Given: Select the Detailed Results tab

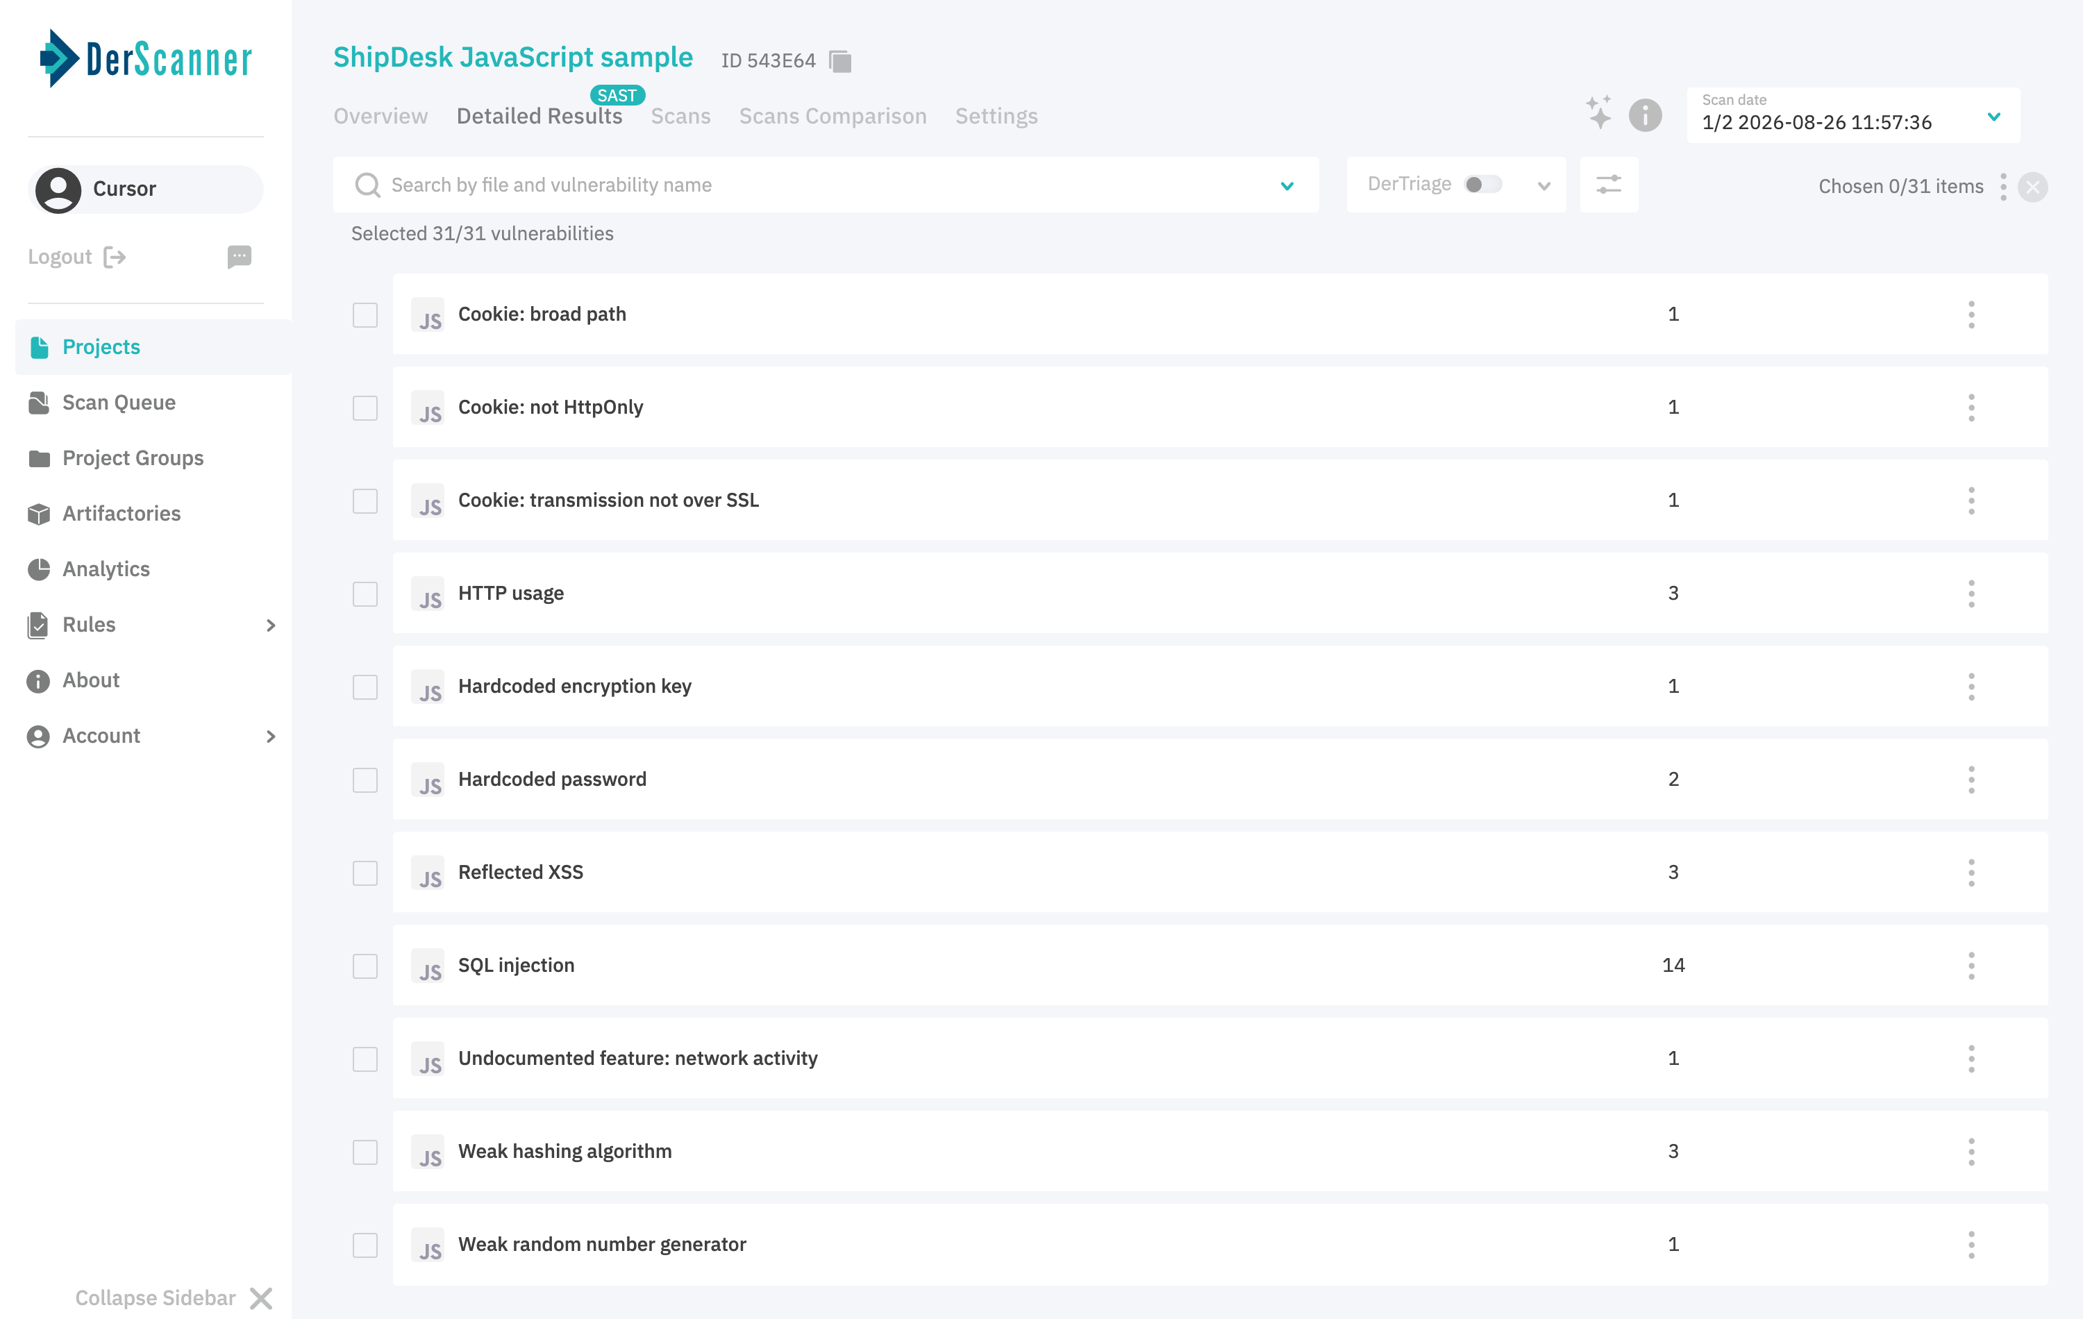Looking at the screenshot, I should pos(539,116).
